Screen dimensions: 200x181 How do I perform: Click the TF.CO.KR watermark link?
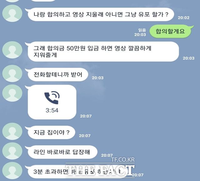point(123,159)
